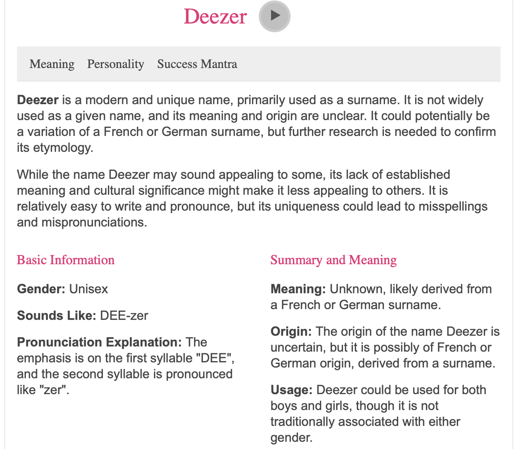The image size is (516, 449).
Task: Click the bold Sounds Like label
Action: 56,315
